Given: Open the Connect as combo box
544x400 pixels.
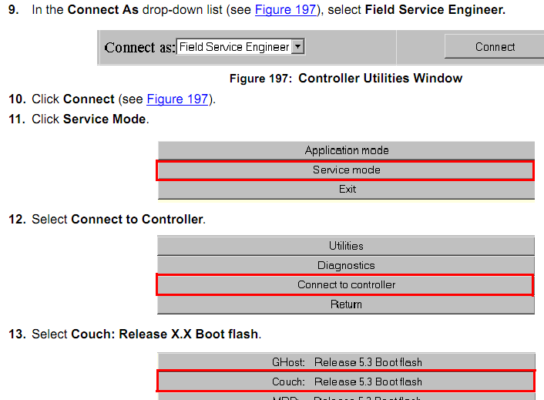Looking at the screenshot, I should (x=234, y=47).
